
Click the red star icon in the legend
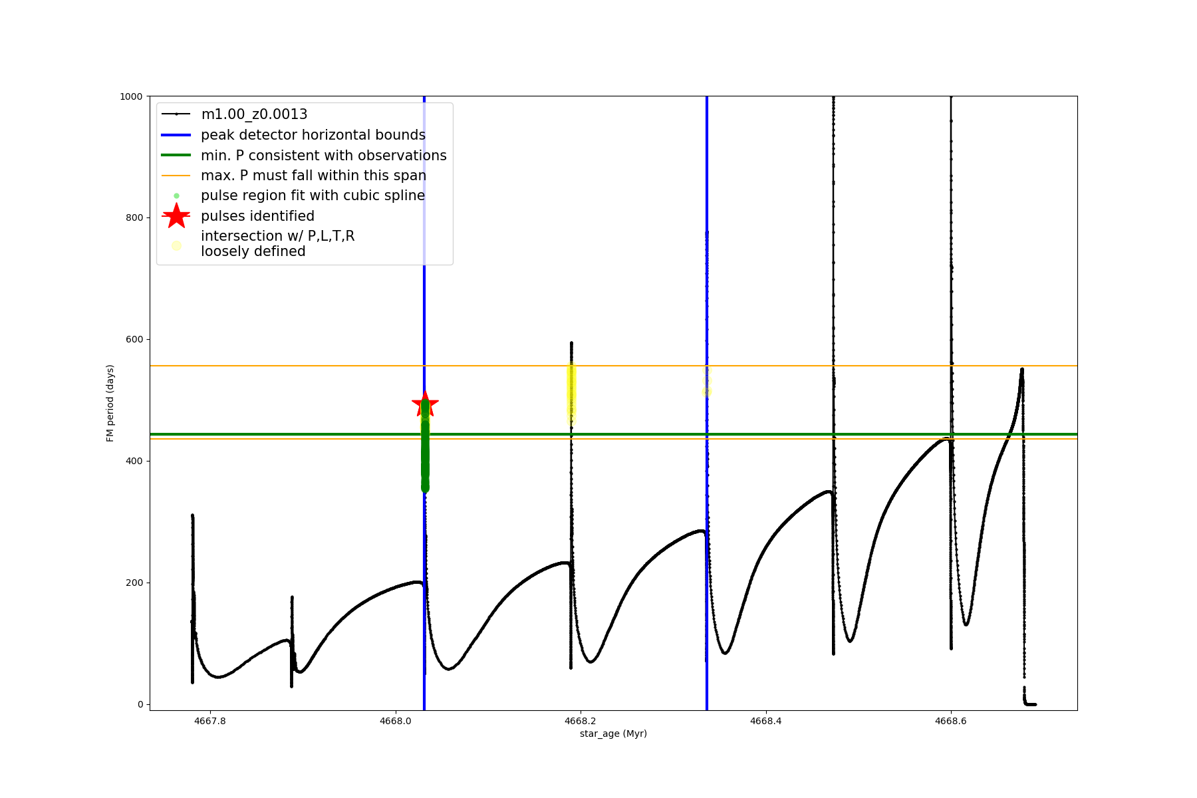pyautogui.click(x=176, y=216)
